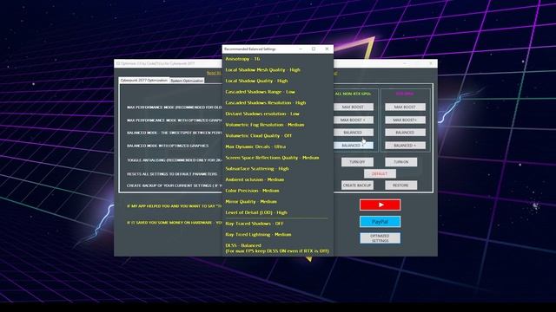Click 'IF MY APP HELPED YOU' yellow text

(174, 206)
